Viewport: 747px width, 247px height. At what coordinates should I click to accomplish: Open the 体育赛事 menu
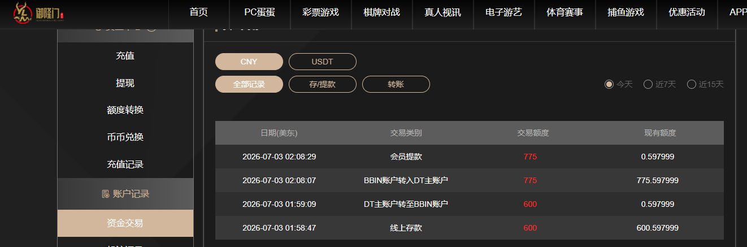click(565, 12)
